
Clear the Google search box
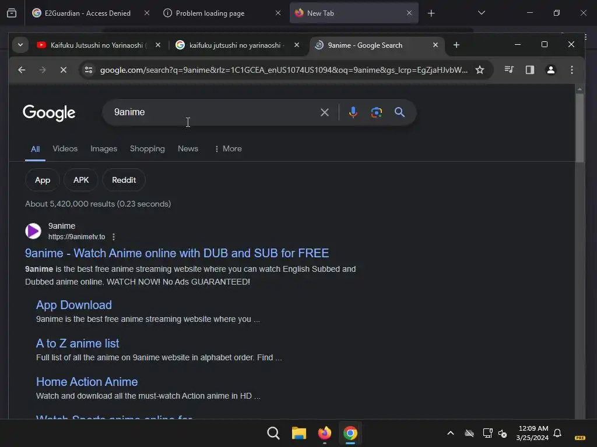(x=324, y=112)
